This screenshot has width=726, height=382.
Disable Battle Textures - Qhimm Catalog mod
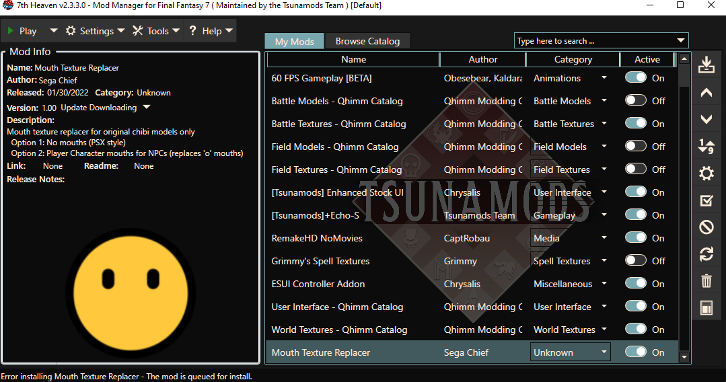point(635,124)
